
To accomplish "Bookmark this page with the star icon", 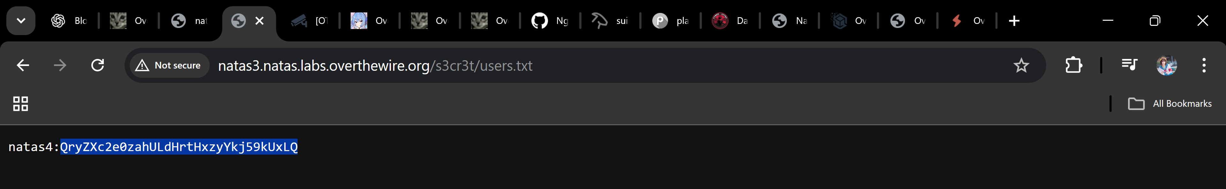I will tap(1021, 65).
